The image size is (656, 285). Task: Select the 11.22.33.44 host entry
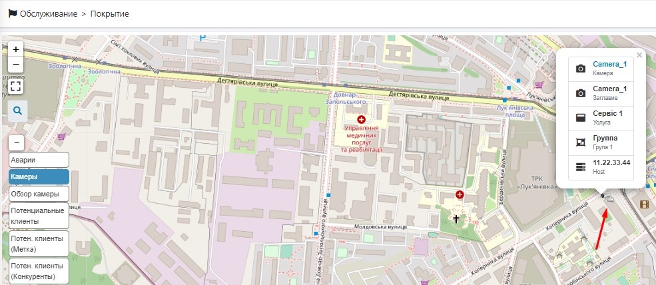(x=601, y=167)
